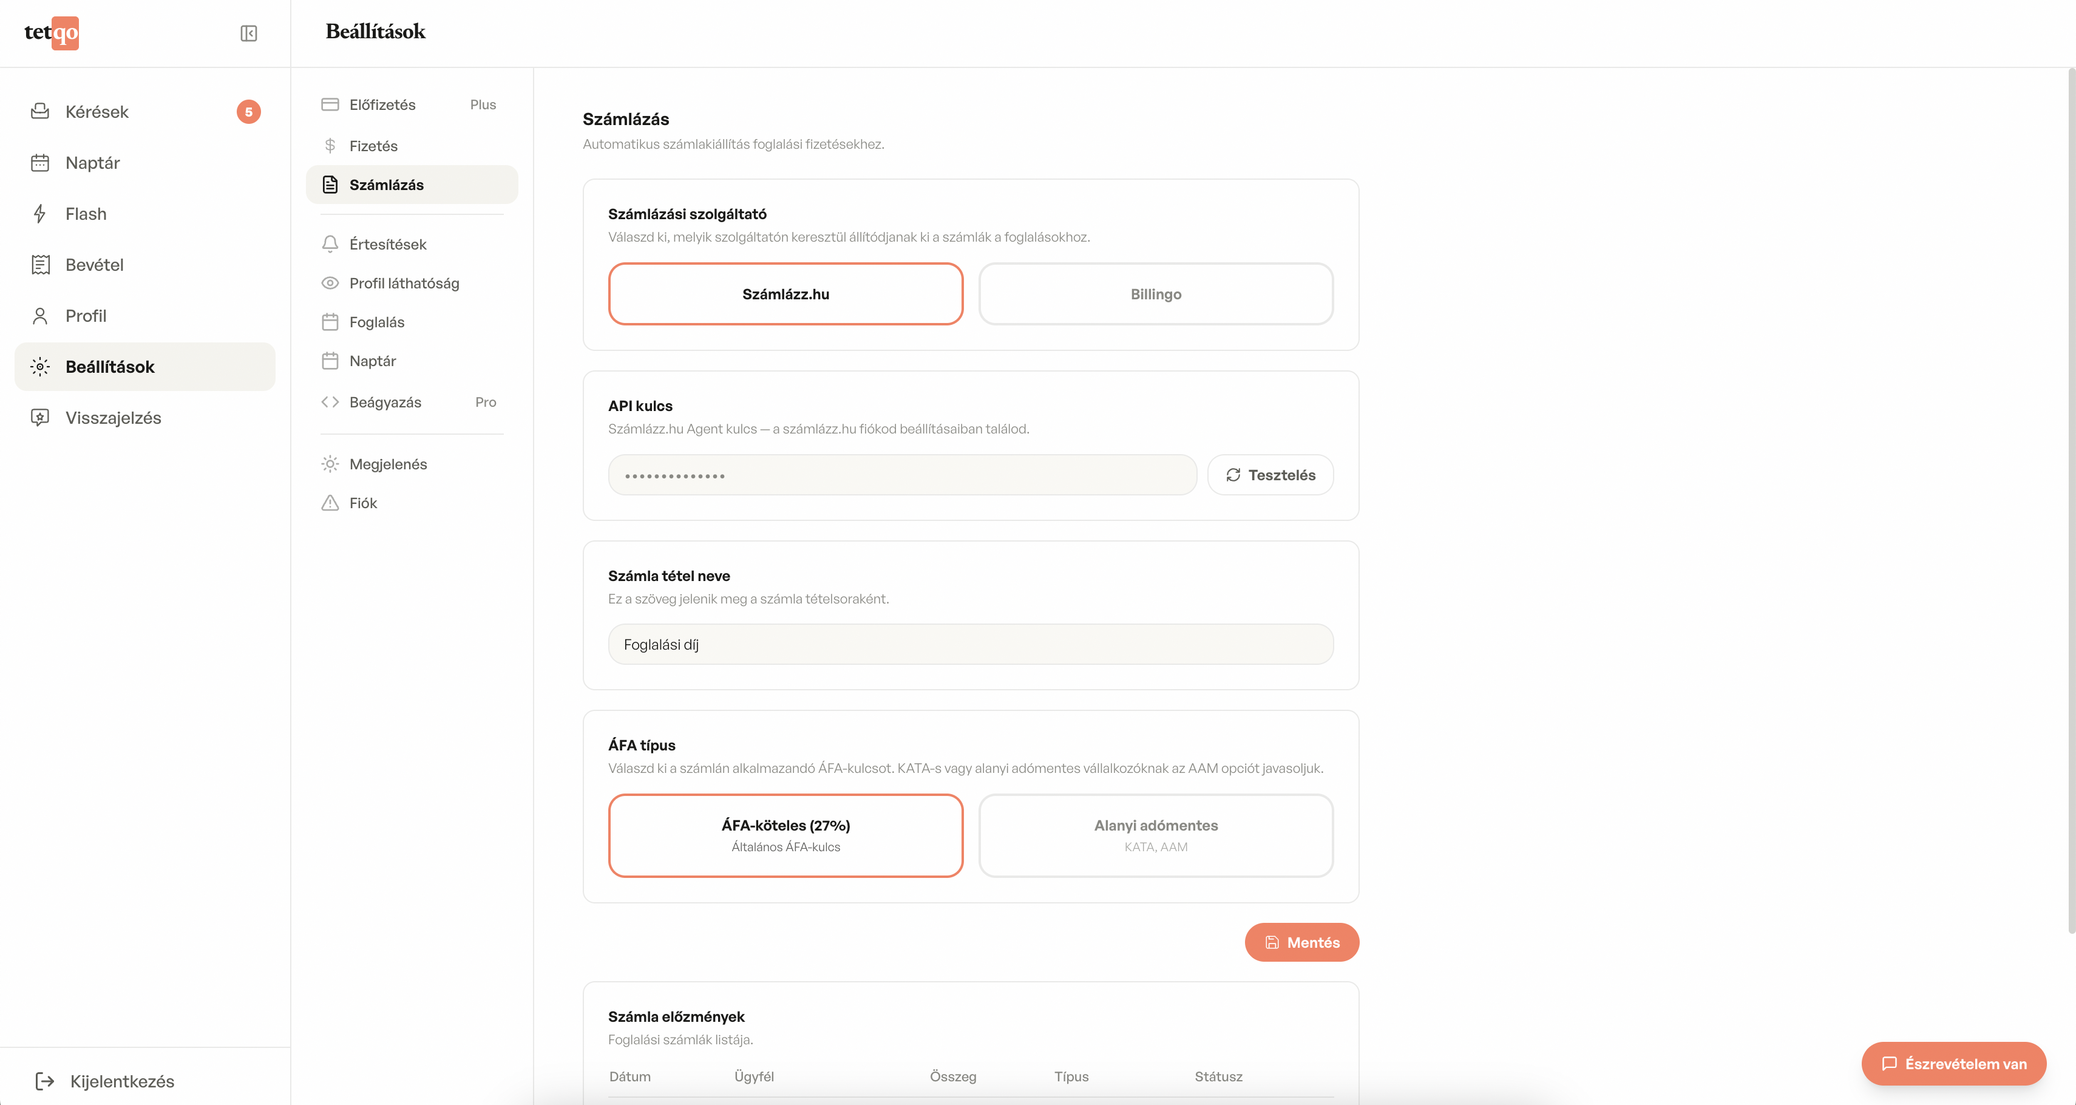
Task: Click the Profil láthatóság eye icon
Action: click(x=330, y=283)
